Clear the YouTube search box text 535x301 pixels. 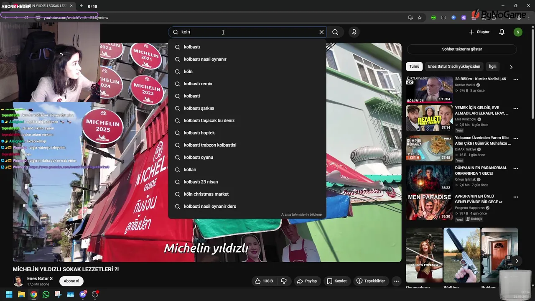point(321,32)
